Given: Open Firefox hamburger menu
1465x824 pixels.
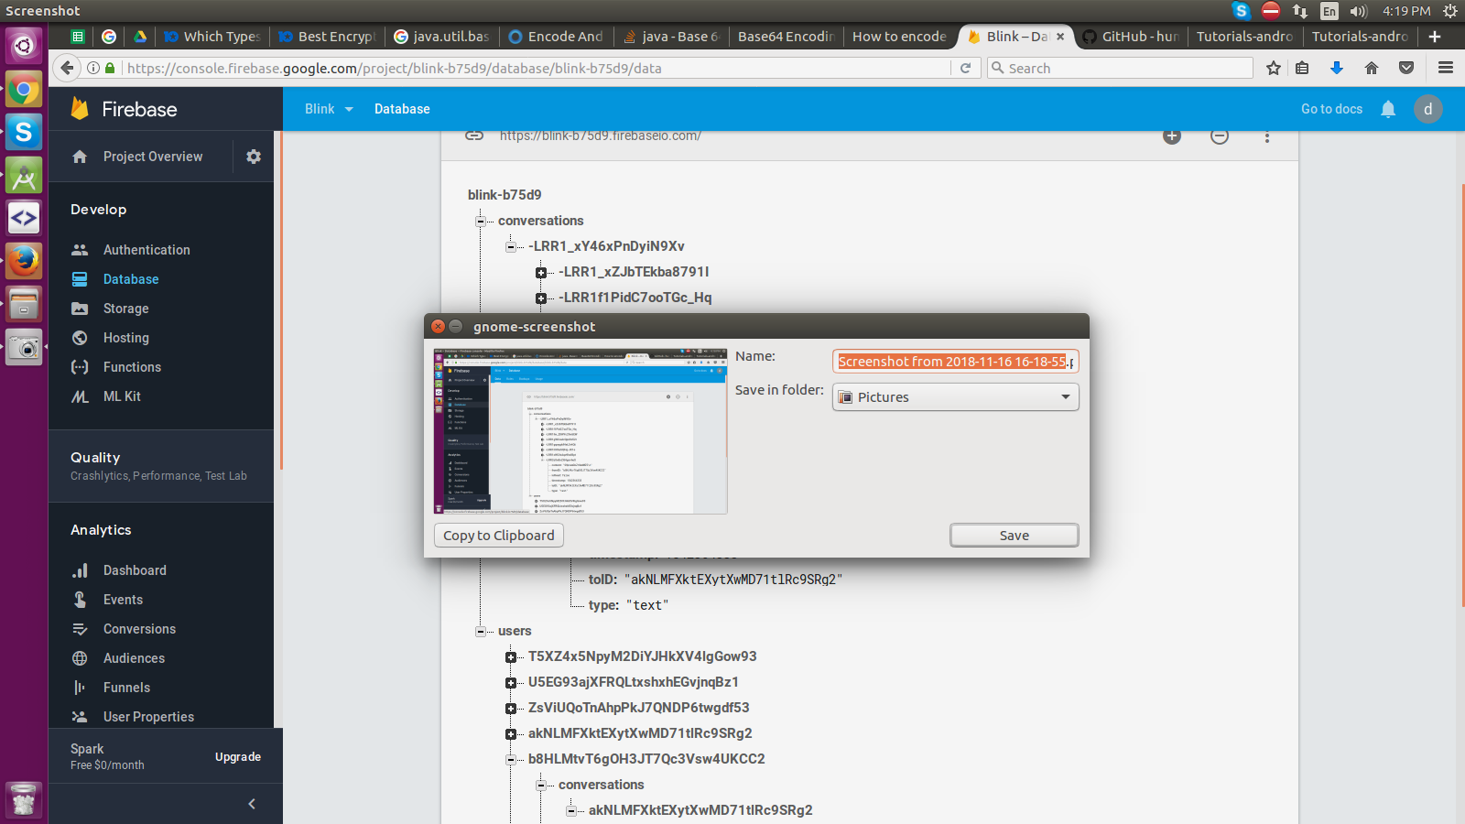Looking at the screenshot, I should point(1446,68).
